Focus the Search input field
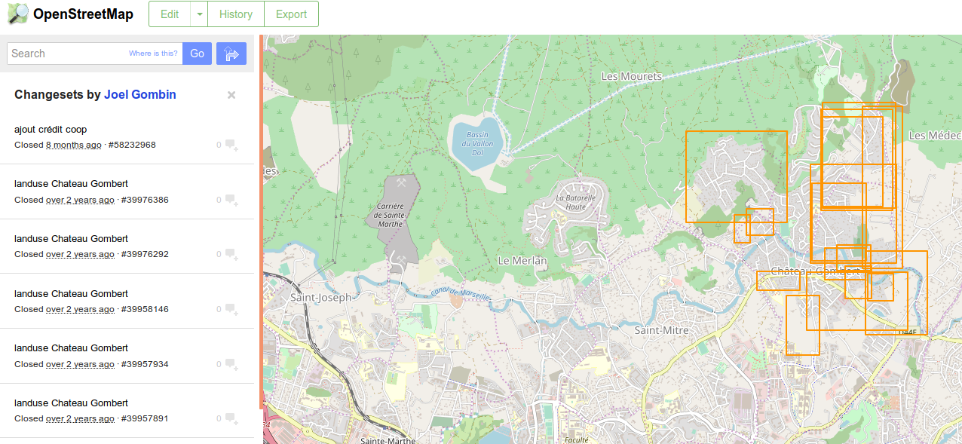The image size is (962, 444). click(x=68, y=54)
